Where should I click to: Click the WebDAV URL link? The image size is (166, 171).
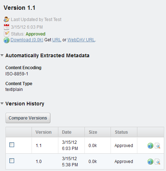click(81, 40)
